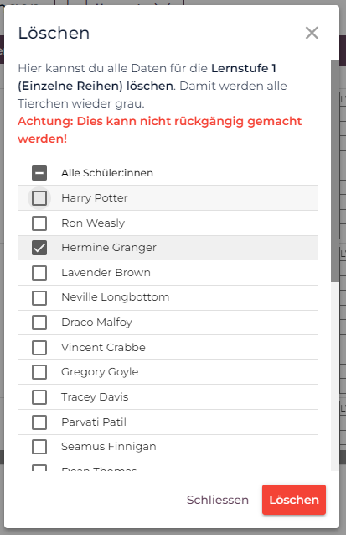The image size is (346, 535).
Task: Click the red Löschen button
Action: [294, 500]
